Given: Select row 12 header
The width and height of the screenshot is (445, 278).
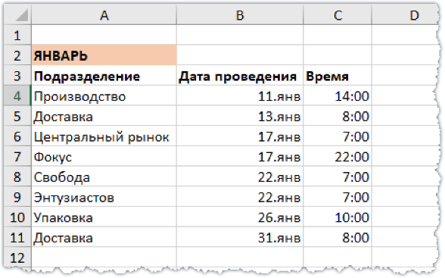Looking at the screenshot, I should 17,258.
